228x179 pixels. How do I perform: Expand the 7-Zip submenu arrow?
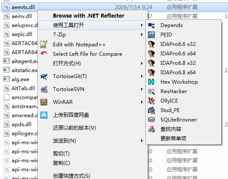click(142, 34)
